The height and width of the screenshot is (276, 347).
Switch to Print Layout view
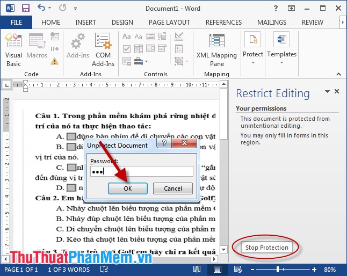pyautogui.click(x=218, y=270)
